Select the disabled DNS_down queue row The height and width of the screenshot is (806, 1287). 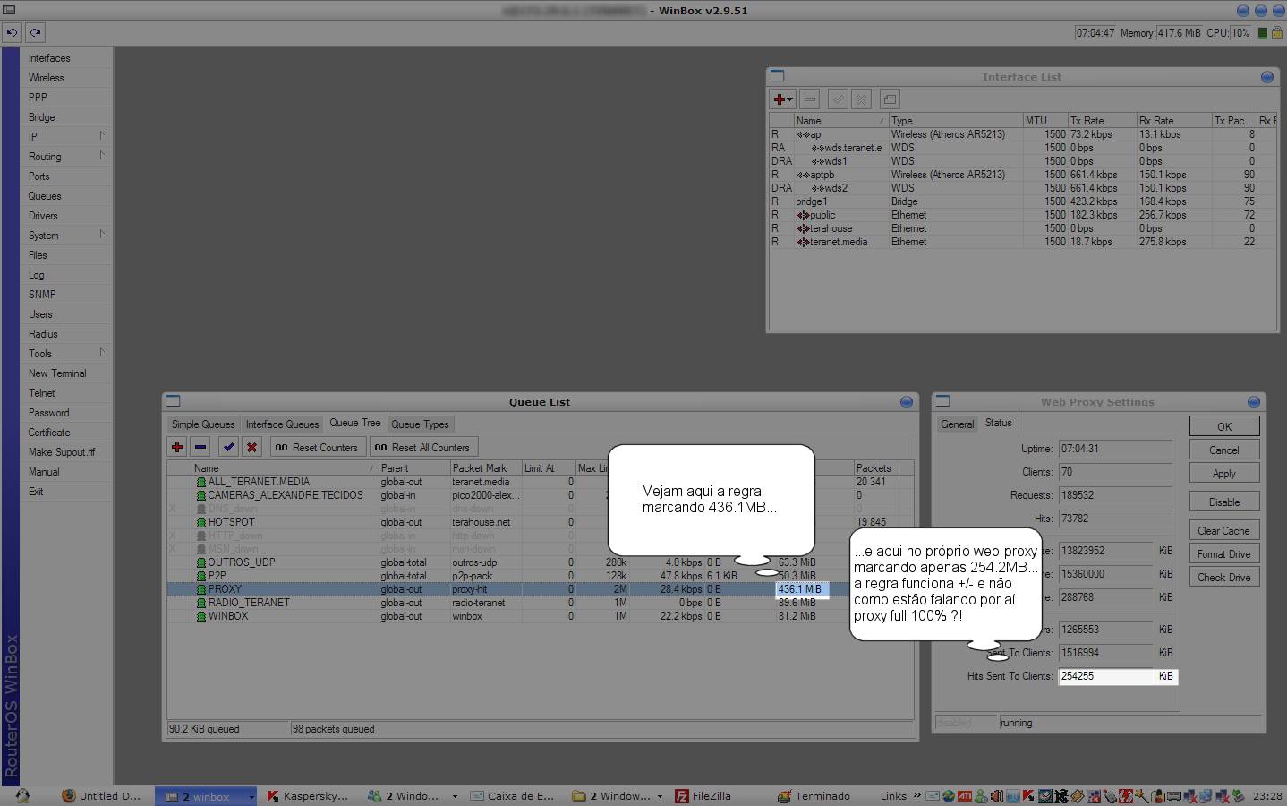[540, 509]
